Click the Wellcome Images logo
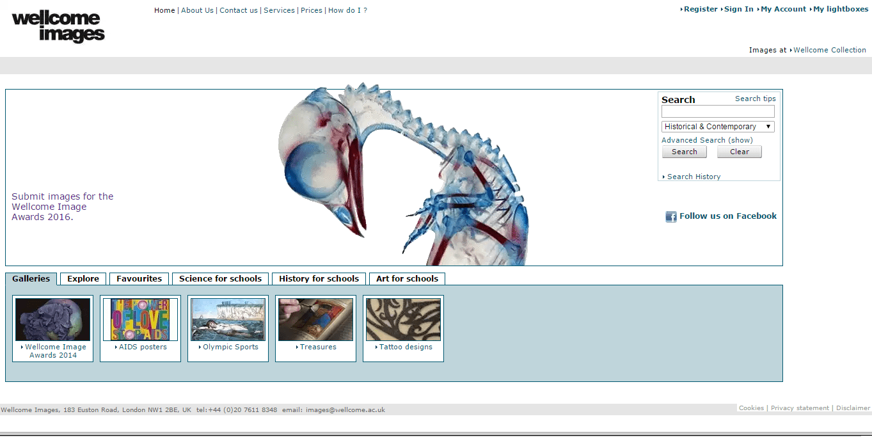Screen dimensions: 872x437 pyautogui.click(x=58, y=26)
